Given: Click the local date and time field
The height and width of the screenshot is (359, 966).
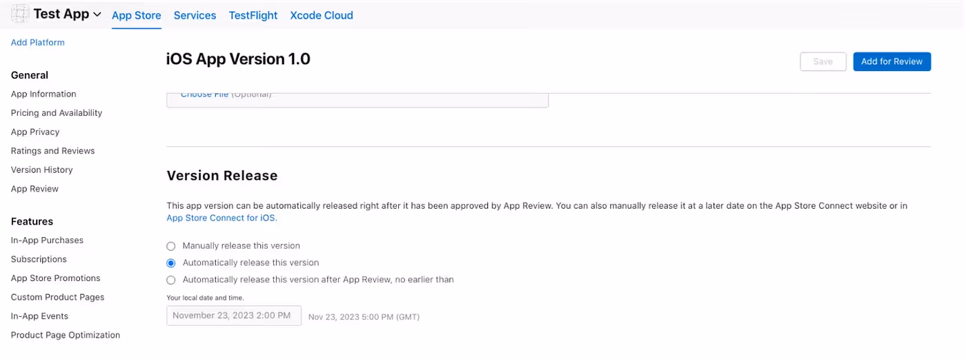Looking at the screenshot, I should click(x=234, y=316).
